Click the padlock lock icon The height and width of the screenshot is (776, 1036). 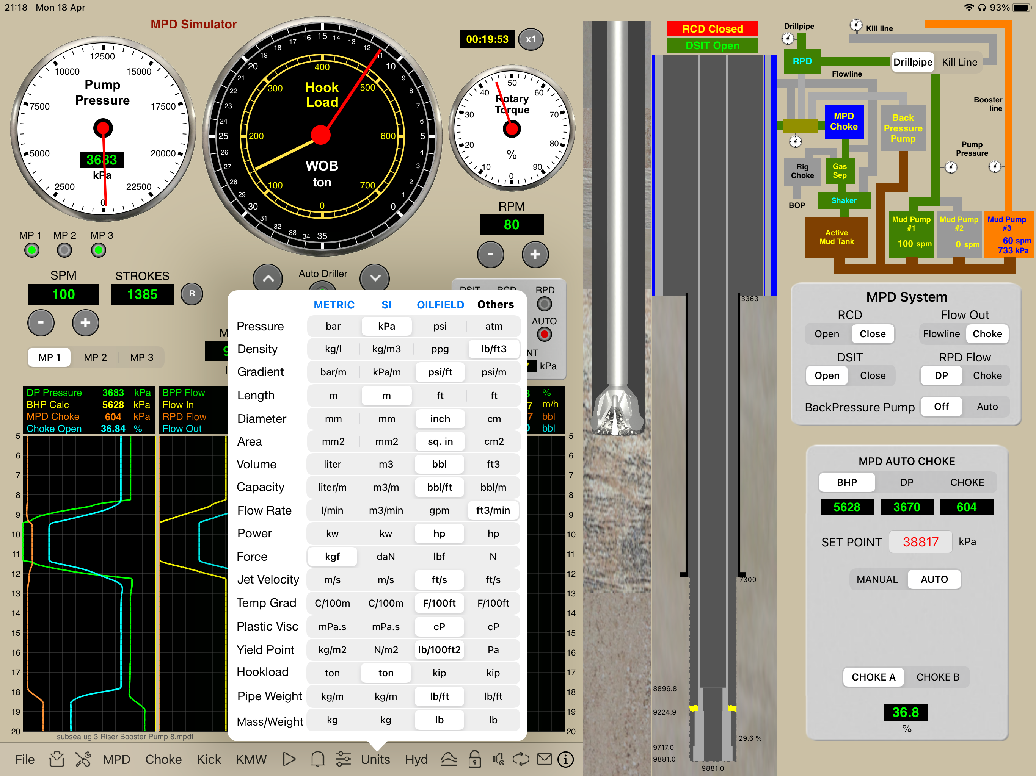pos(474,759)
